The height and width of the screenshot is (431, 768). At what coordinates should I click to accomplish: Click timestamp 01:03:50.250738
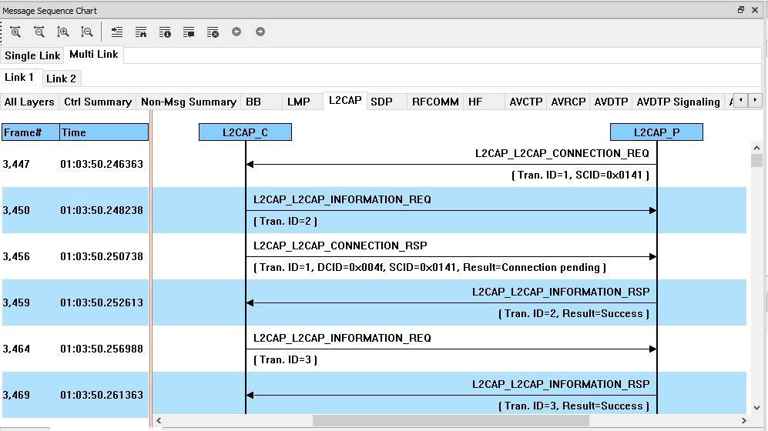coord(102,256)
